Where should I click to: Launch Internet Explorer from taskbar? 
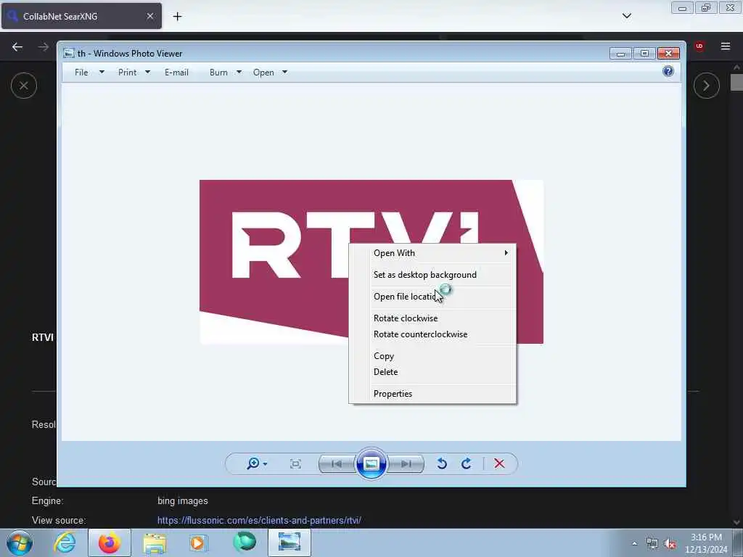(x=64, y=542)
